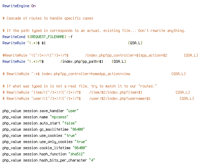The width and height of the screenshot is (201, 166).
Task: Click the 'On' value after RewriteEngine
Action: tap(33, 6)
